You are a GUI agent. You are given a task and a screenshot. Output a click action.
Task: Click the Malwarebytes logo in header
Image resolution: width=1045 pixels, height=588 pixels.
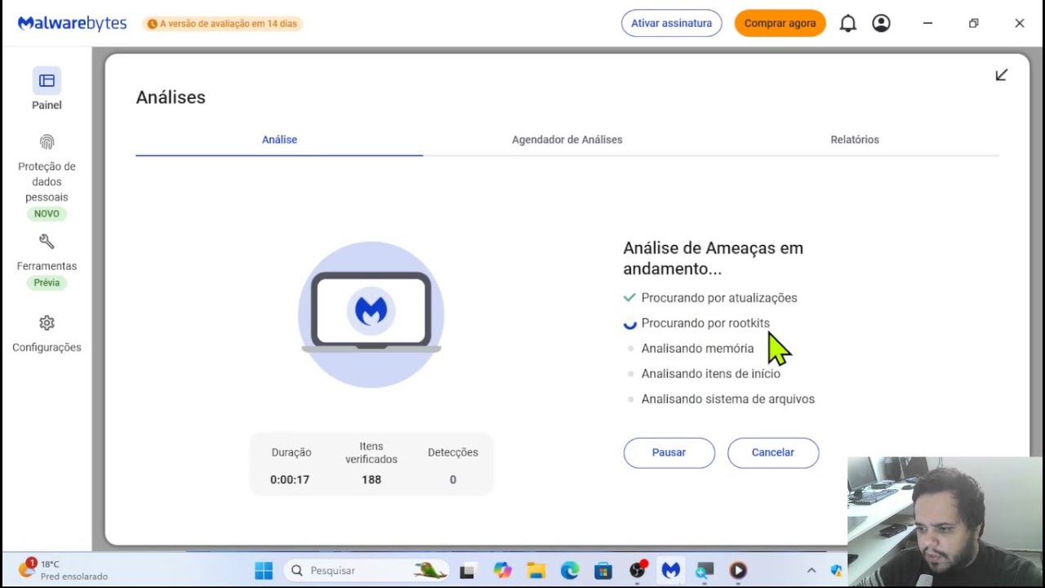click(73, 23)
